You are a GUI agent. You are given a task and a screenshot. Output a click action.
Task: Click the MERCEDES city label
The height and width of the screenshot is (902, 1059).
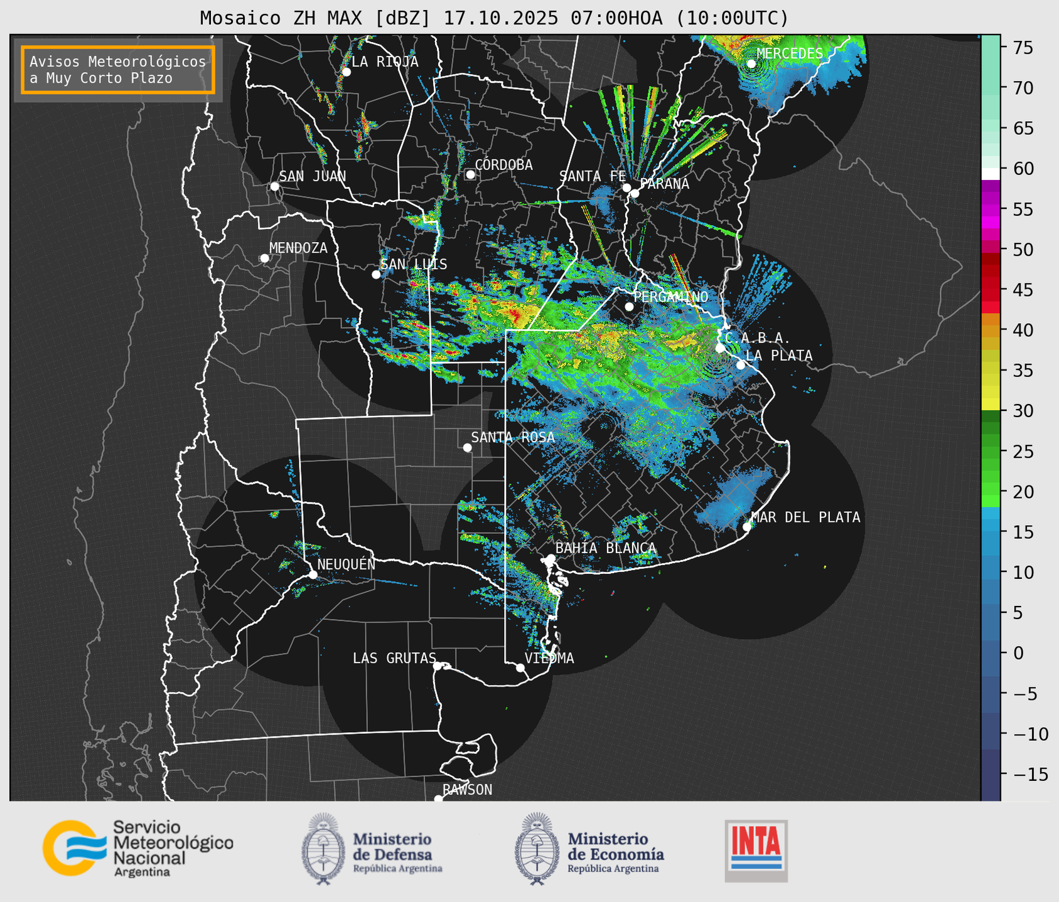(790, 54)
